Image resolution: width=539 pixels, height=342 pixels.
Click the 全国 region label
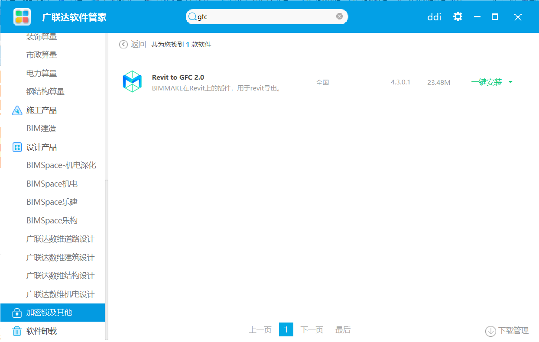click(x=323, y=82)
